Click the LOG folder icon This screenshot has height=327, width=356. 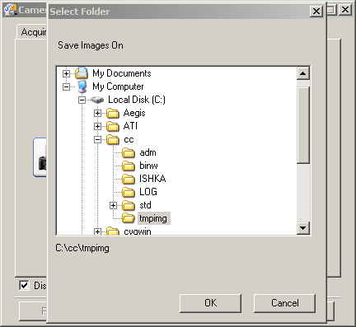(129, 192)
